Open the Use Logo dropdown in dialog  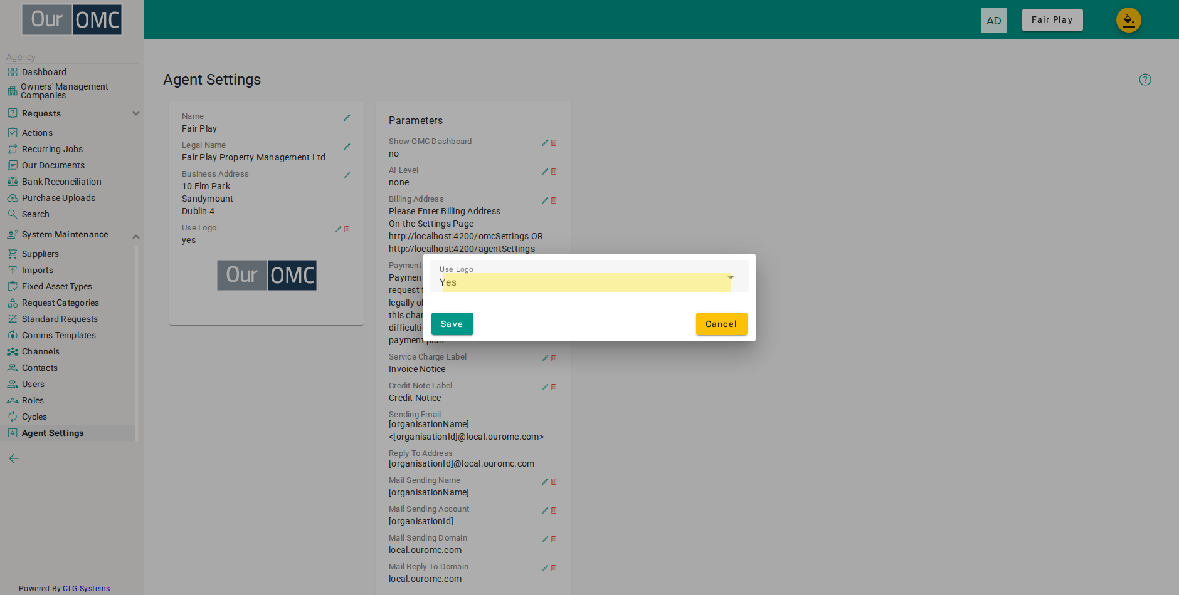tap(589, 276)
